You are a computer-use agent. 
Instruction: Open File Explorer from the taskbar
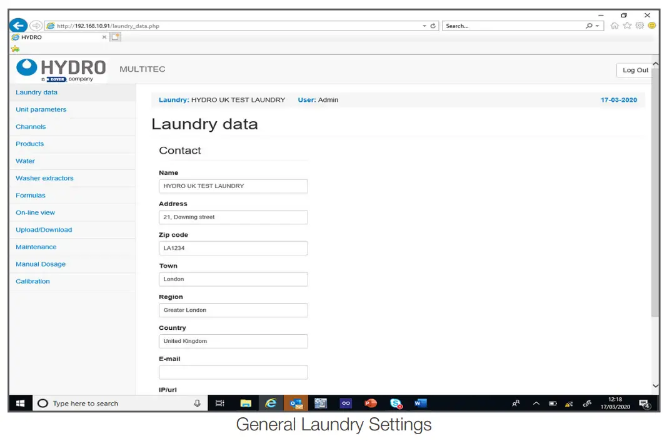[246, 404]
